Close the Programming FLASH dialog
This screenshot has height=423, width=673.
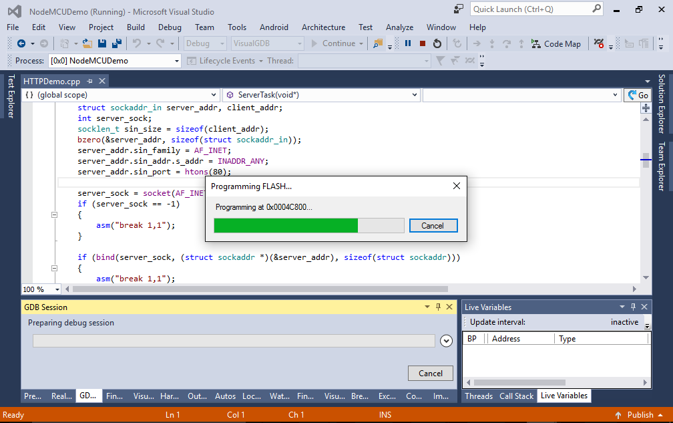point(457,186)
